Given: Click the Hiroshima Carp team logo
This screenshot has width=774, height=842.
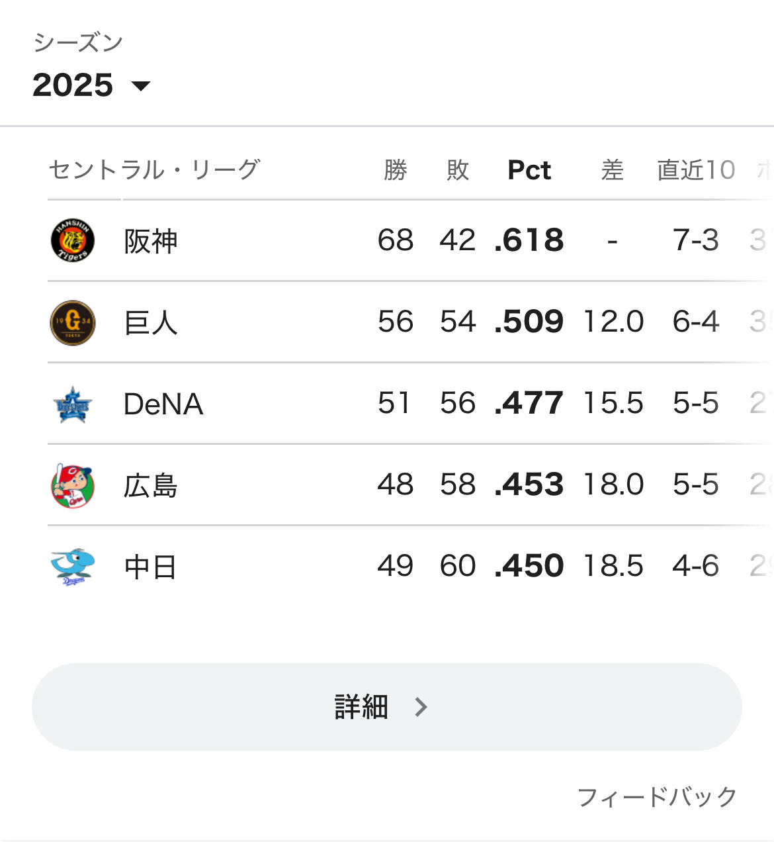Looking at the screenshot, I should coord(73,485).
